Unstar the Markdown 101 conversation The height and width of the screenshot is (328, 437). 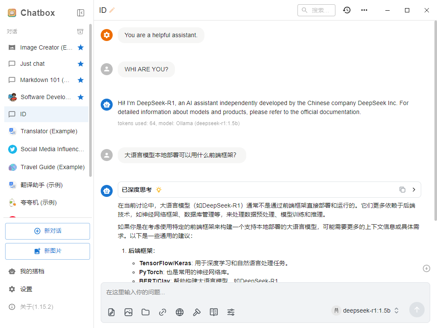pyautogui.click(x=81, y=80)
